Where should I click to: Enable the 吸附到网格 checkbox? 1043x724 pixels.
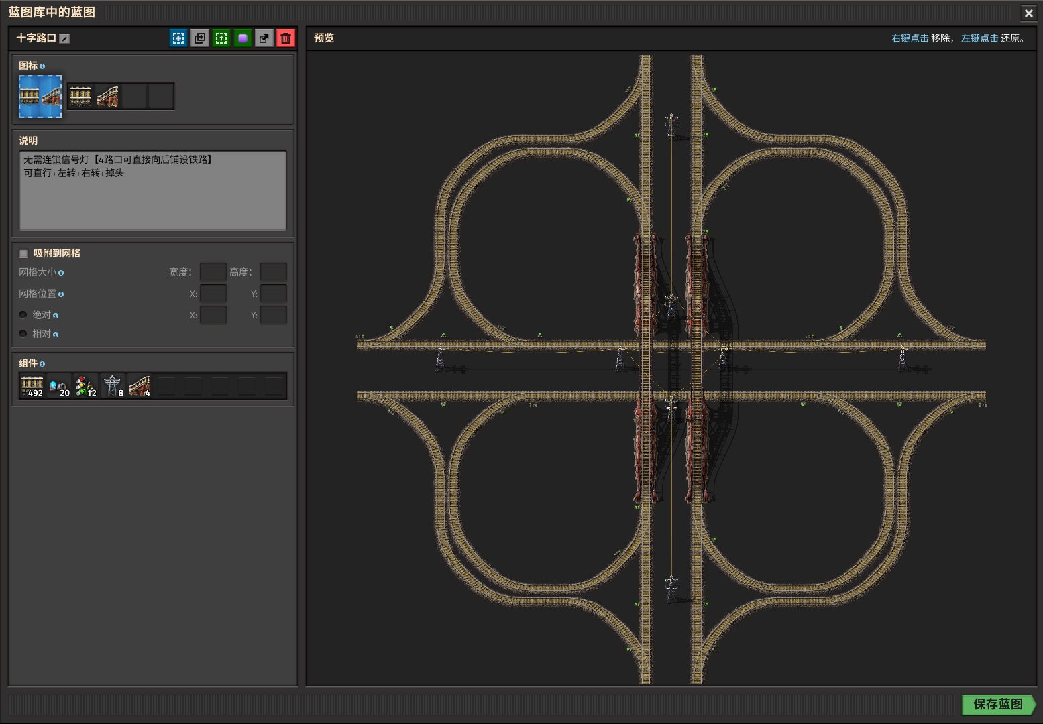point(23,253)
